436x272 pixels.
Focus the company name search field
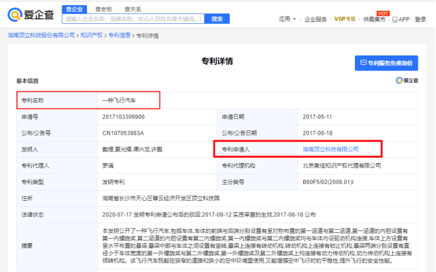tap(133, 19)
